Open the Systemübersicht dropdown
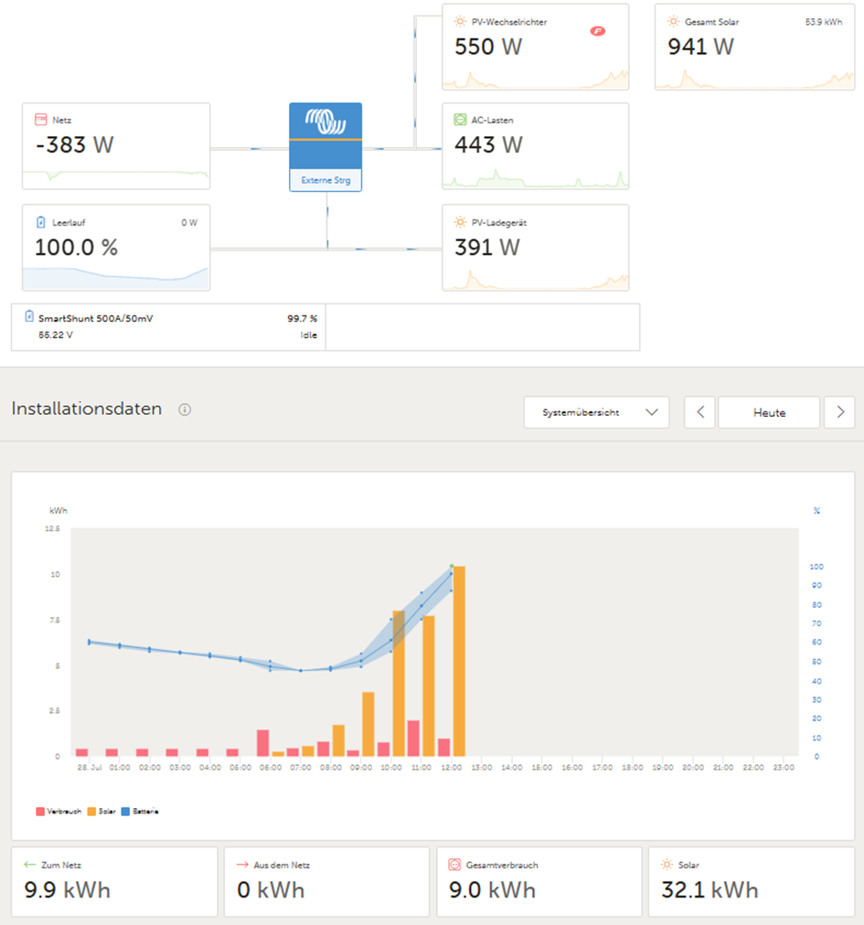Image resolution: width=864 pixels, height=925 pixels. point(596,412)
